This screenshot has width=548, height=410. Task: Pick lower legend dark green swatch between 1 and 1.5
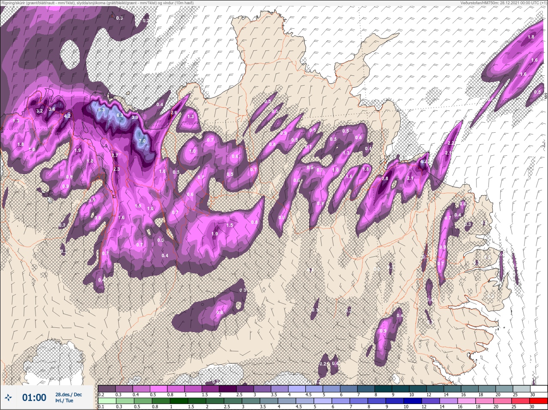click(x=179, y=401)
